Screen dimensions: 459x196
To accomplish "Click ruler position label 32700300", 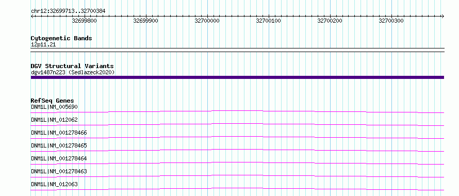I will (x=391, y=21).
